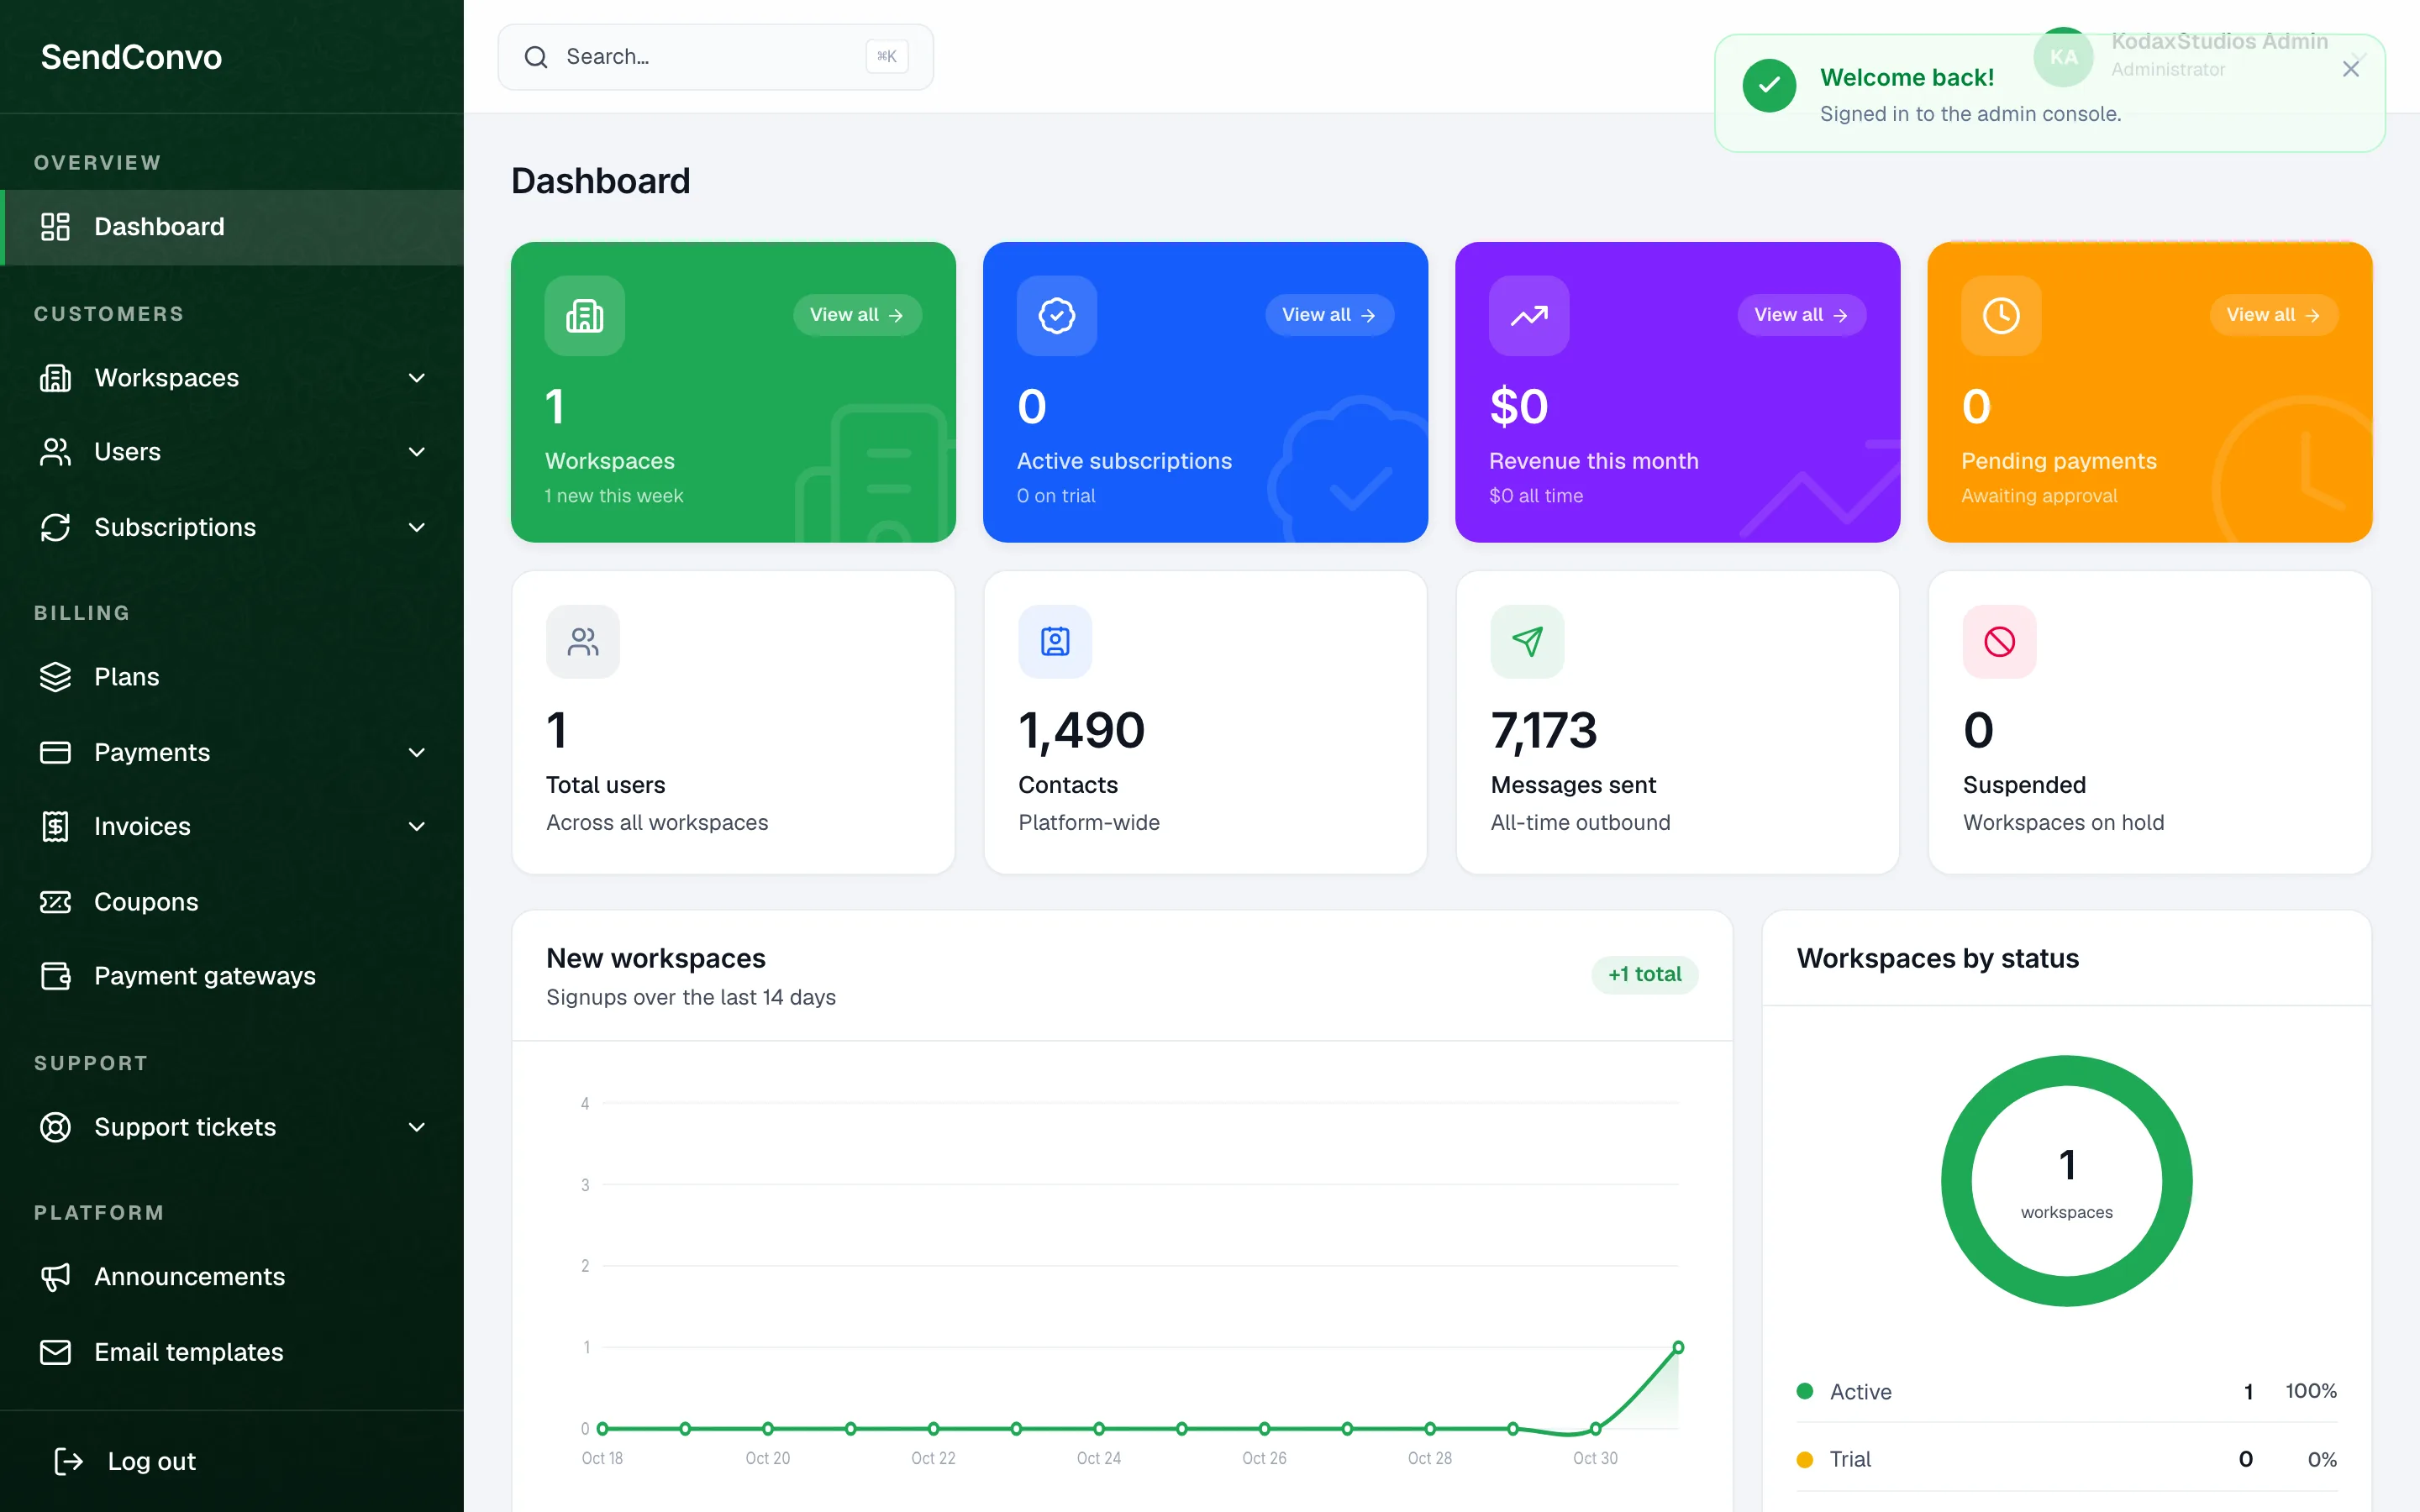Screen dimensions: 2420x1512
Task: Click the Oct 30 data point on the chart
Action: [x=1595, y=1429]
